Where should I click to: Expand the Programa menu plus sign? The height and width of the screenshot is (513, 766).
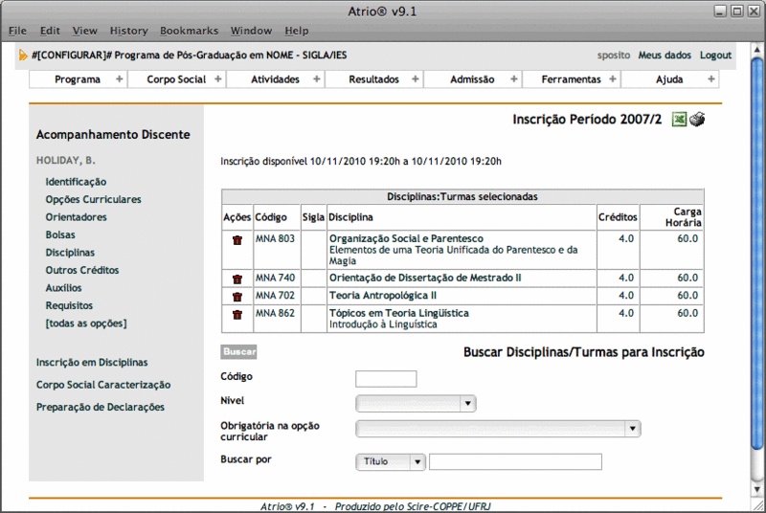[x=119, y=79]
